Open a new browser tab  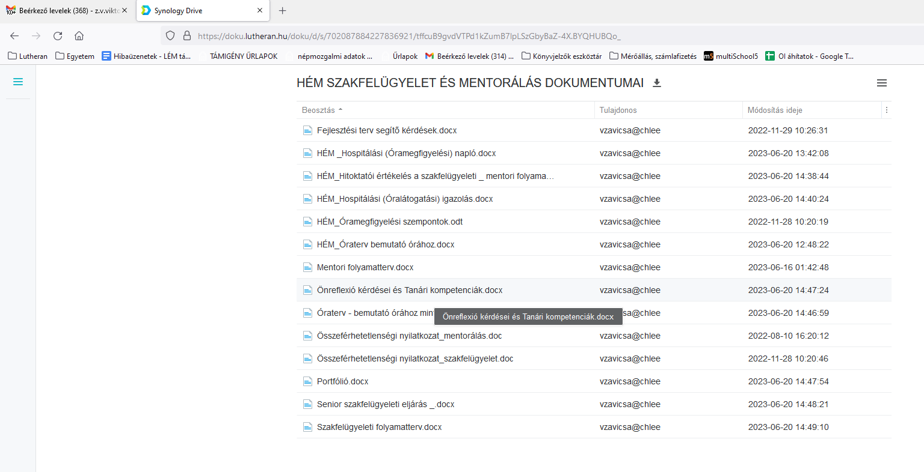(283, 10)
